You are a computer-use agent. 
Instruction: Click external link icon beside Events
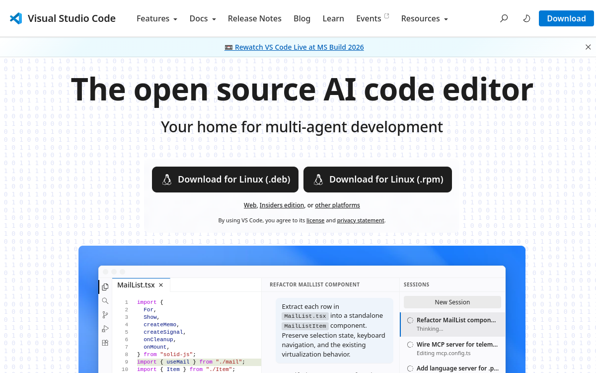[386, 16]
